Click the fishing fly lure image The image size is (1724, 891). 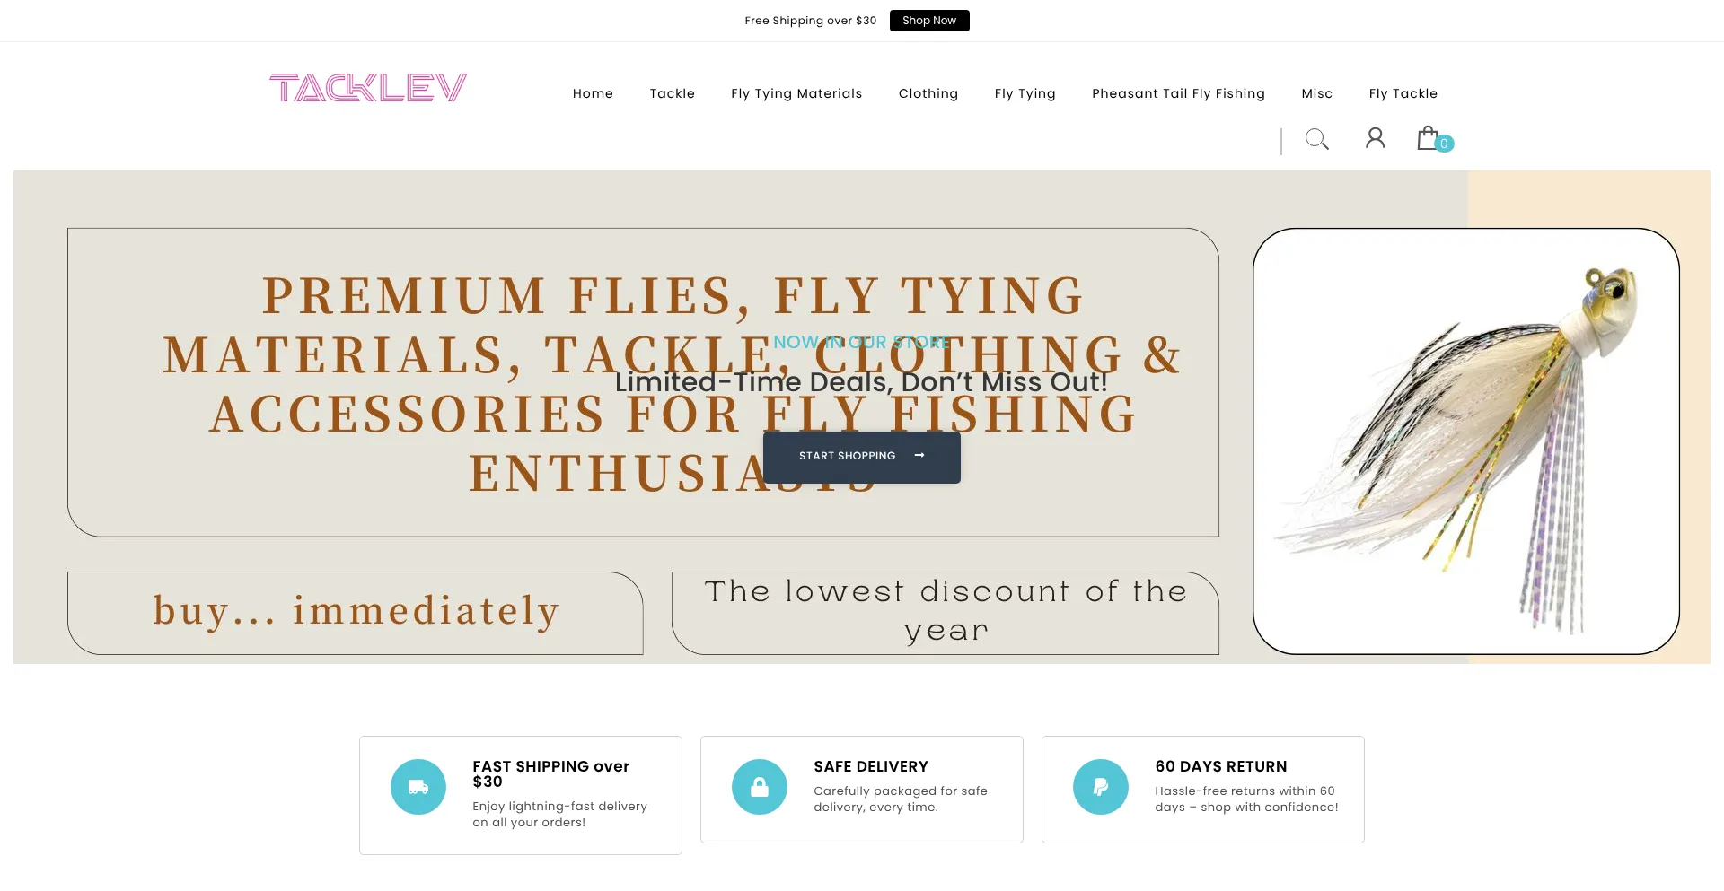tap(1466, 441)
